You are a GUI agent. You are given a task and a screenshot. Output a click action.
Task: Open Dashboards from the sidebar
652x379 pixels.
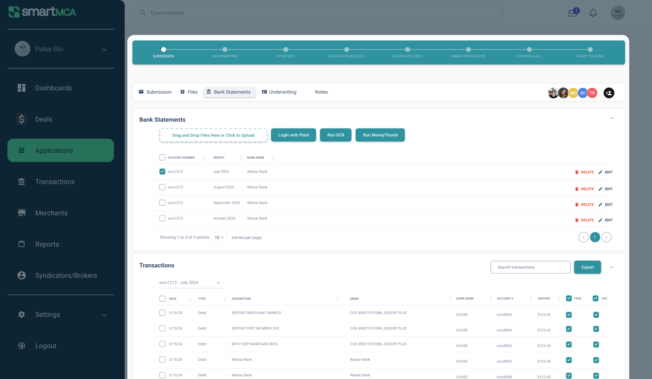click(53, 88)
